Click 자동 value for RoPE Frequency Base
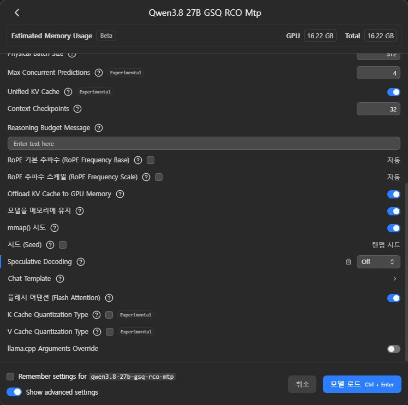The image size is (408, 405). (393, 160)
